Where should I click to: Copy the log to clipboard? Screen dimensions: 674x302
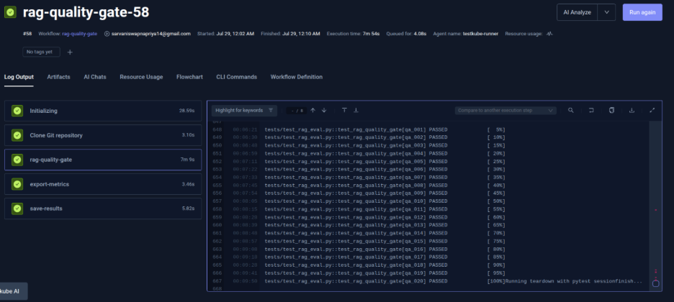click(611, 110)
